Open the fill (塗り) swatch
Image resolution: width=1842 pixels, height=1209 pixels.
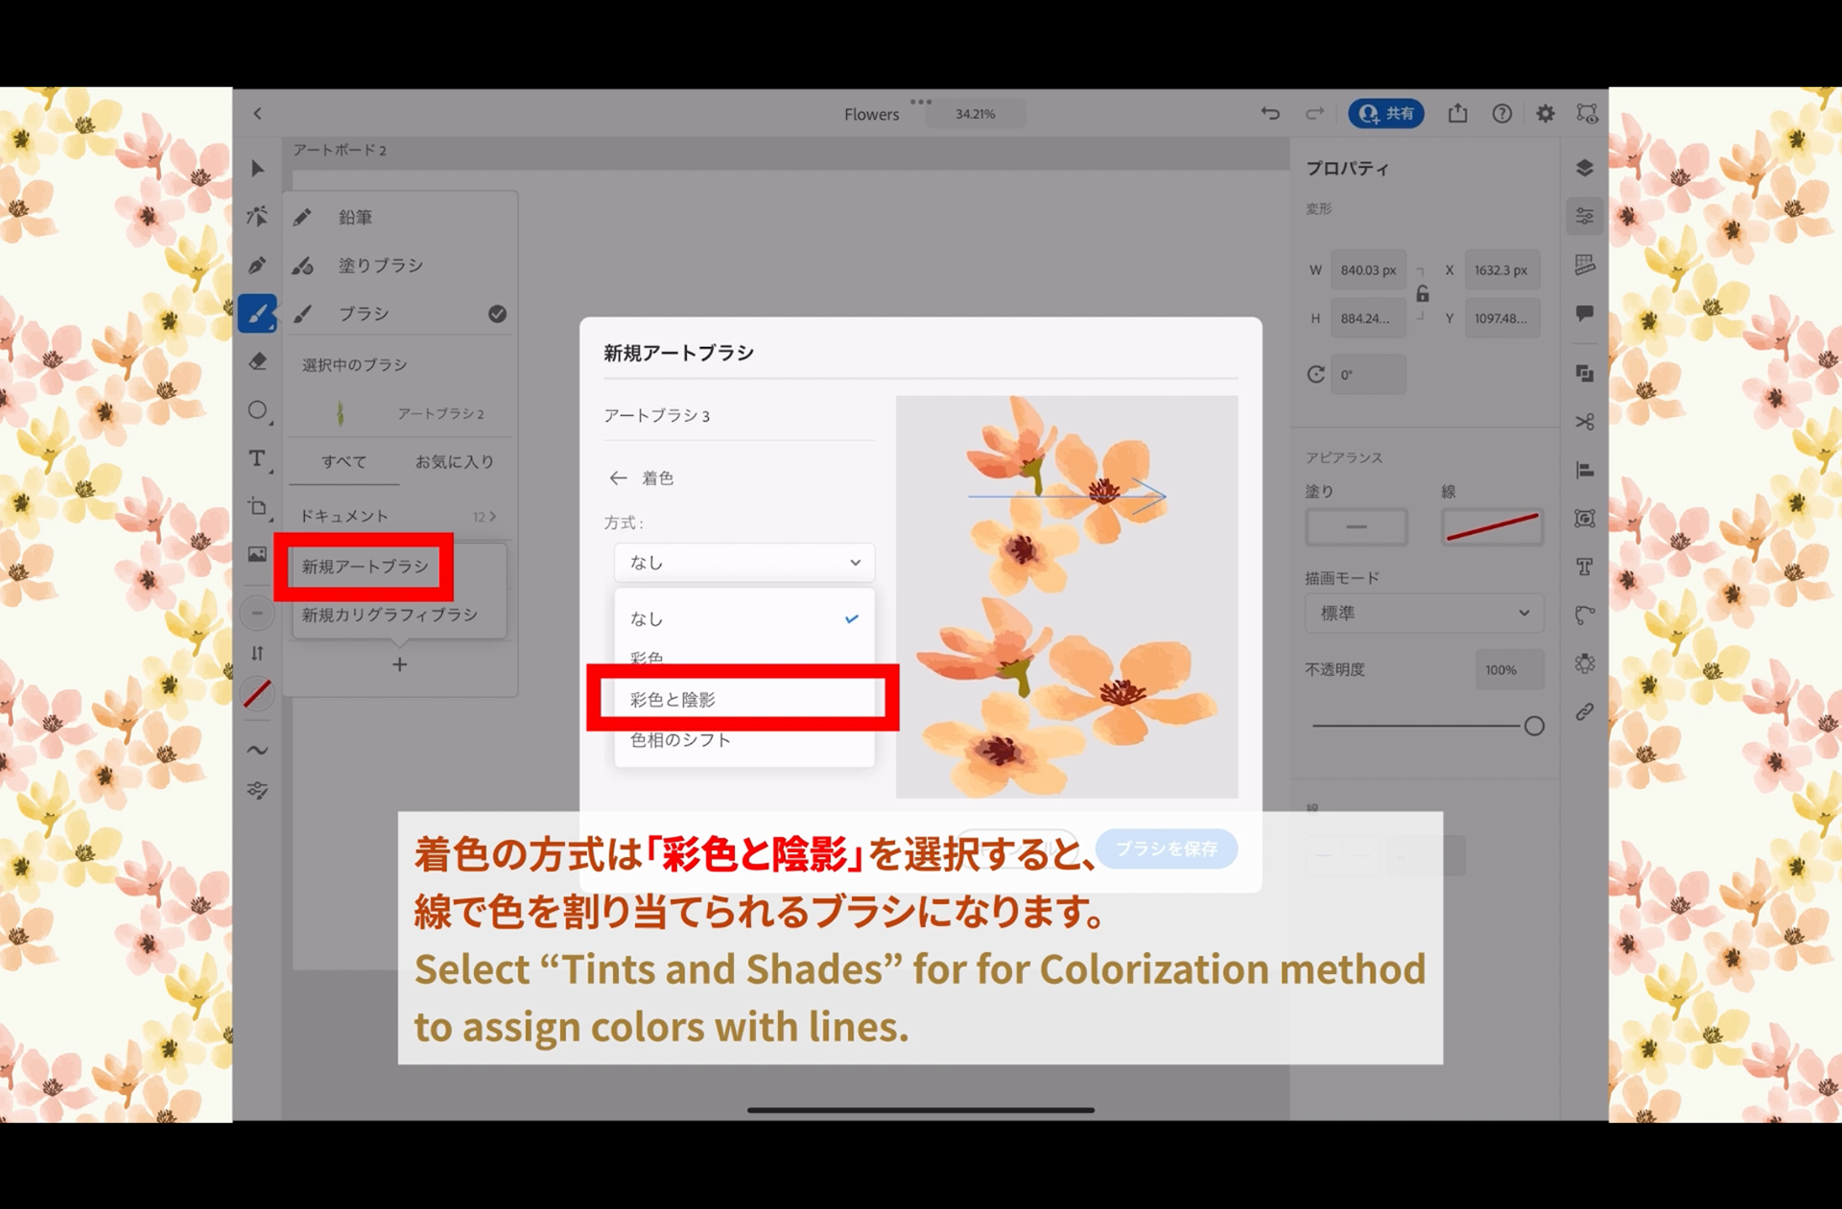coord(1356,527)
